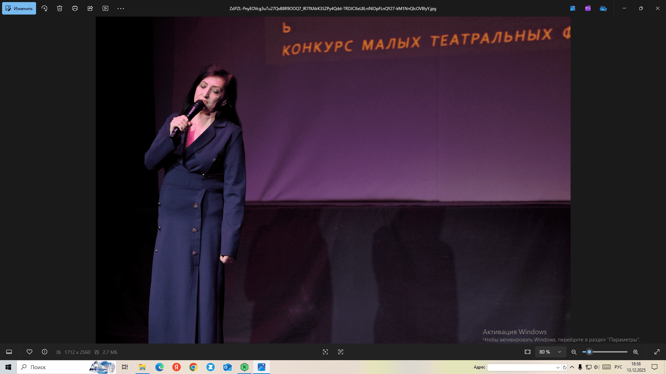Expand the taskbar address field dropdown
Screen dimensions: 666x374
pos(558,367)
